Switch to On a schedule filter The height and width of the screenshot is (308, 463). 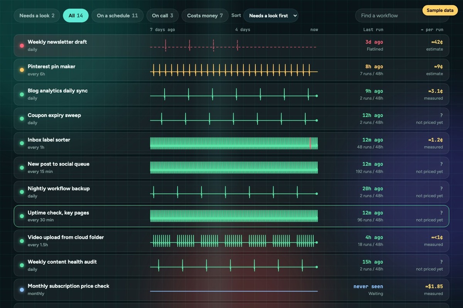coord(117,16)
